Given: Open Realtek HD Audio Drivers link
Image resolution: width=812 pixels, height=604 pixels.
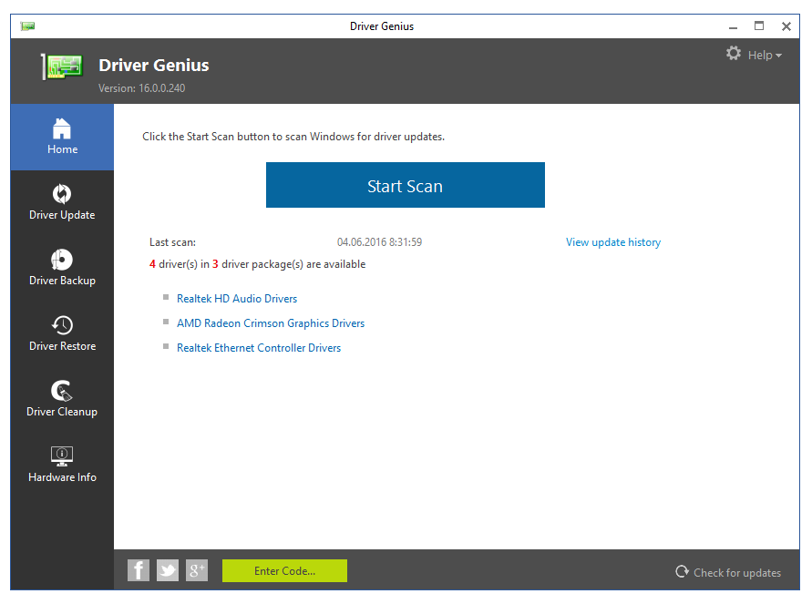Looking at the screenshot, I should [x=237, y=299].
